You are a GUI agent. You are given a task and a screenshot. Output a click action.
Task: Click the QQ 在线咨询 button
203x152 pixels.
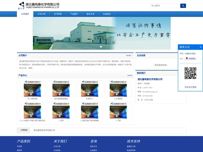click(191, 59)
